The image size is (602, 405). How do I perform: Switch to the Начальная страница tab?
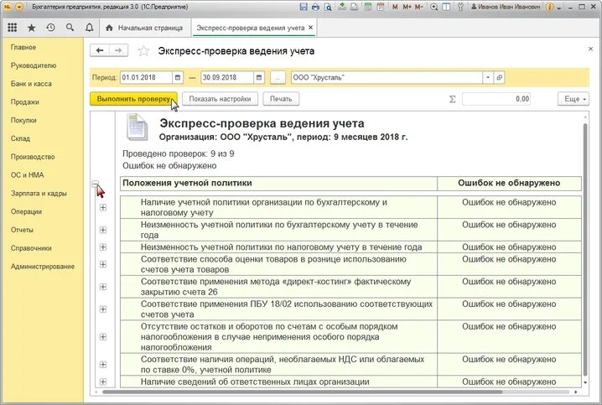tap(145, 28)
